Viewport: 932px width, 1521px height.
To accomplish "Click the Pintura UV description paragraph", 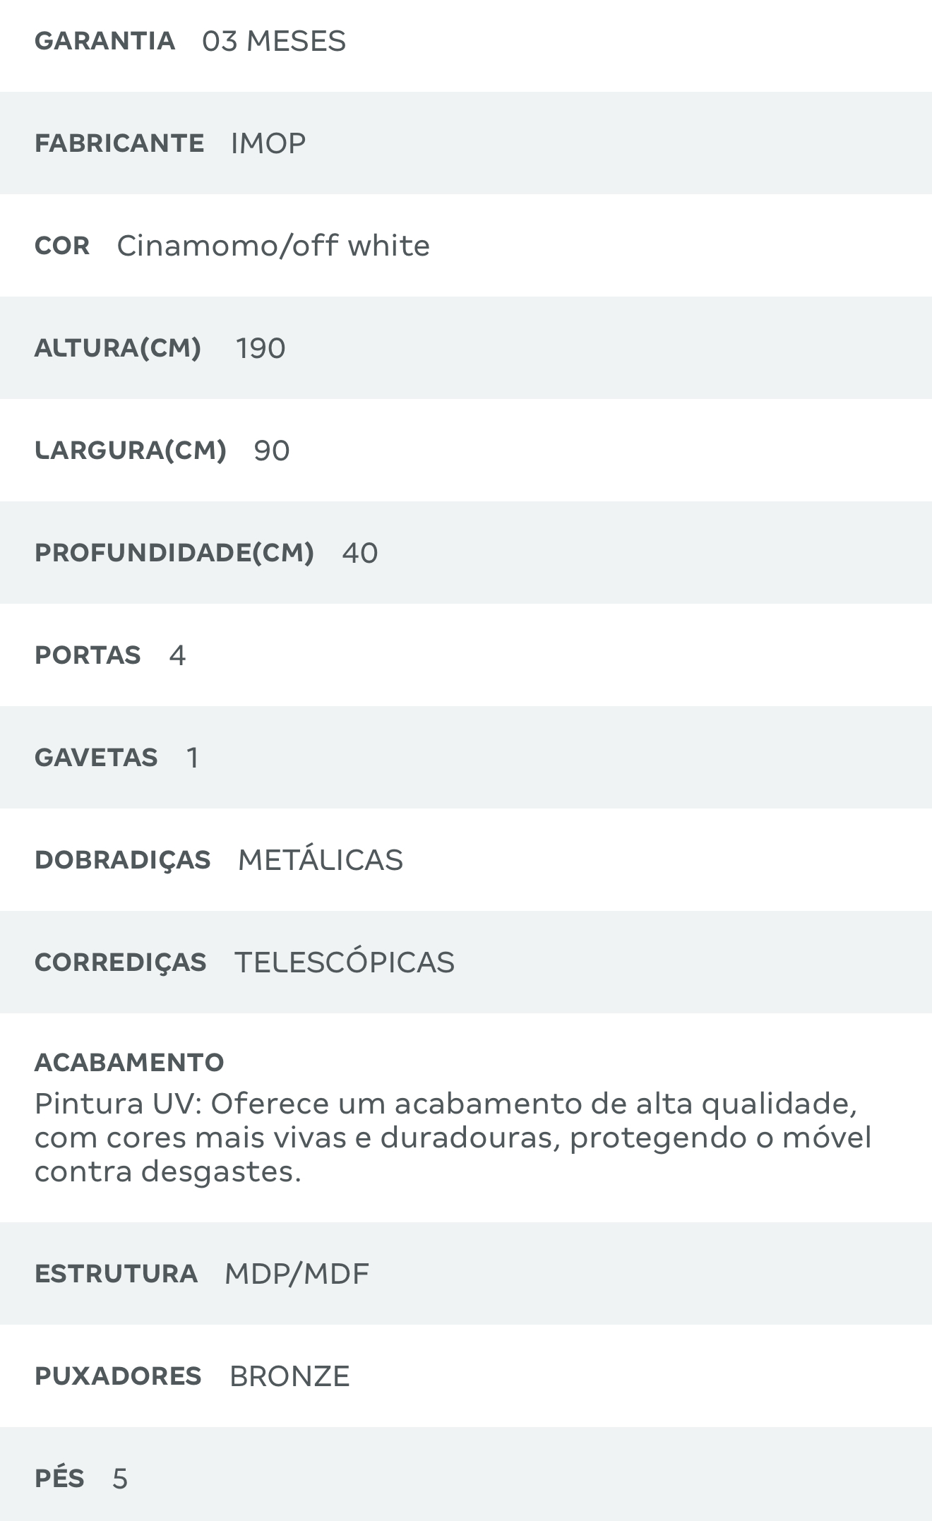I will point(453,1138).
